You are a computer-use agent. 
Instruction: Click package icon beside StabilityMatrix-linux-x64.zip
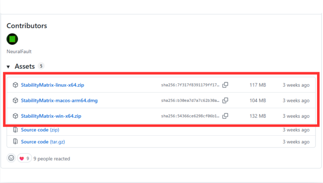click(15, 85)
